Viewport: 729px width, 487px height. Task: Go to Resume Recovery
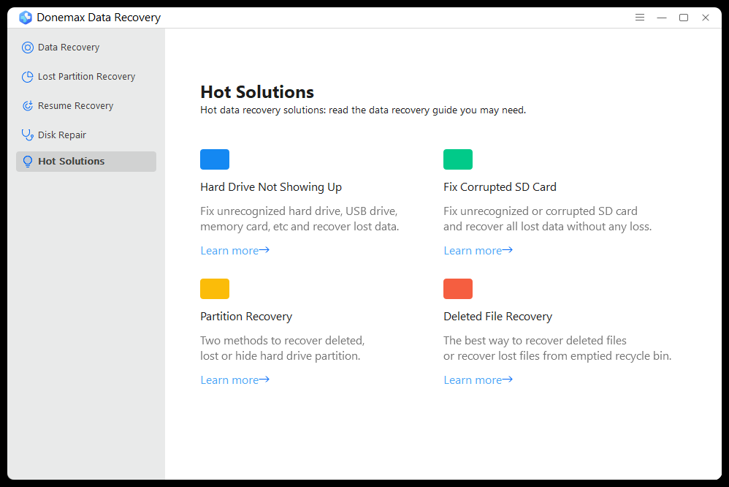(x=86, y=106)
